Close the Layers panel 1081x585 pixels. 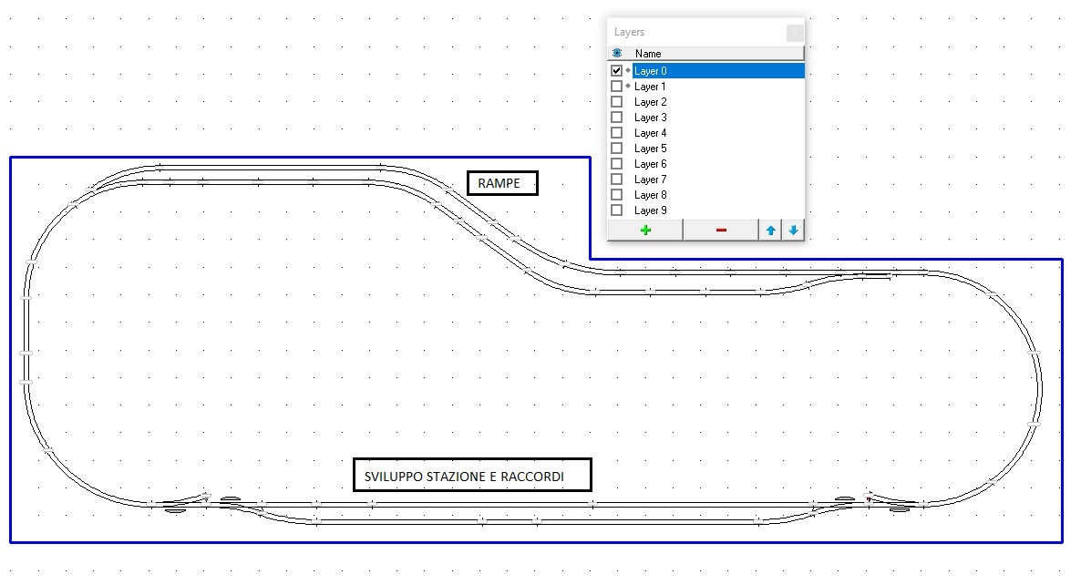coord(795,33)
